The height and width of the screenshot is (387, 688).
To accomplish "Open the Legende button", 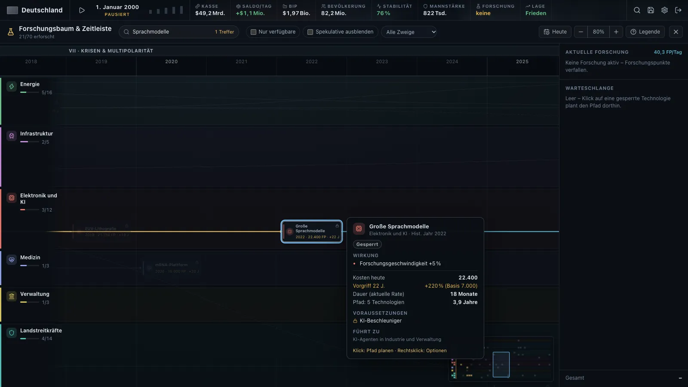I will (645, 32).
